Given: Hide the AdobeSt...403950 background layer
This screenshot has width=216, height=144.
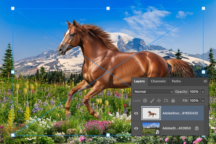Looking at the screenshot, I should [136, 128].
